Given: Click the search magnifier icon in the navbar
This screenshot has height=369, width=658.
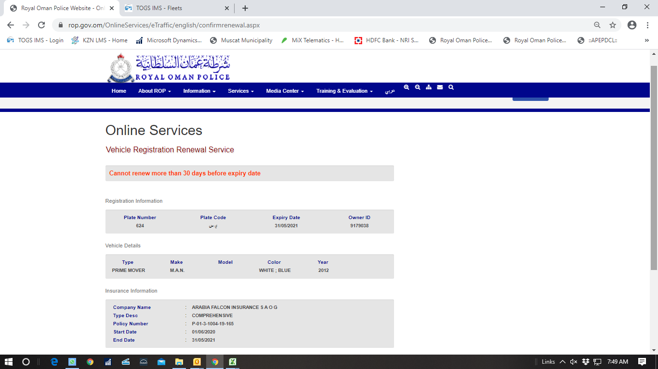Looking at the screenshot, I should (x=451, y=87).
